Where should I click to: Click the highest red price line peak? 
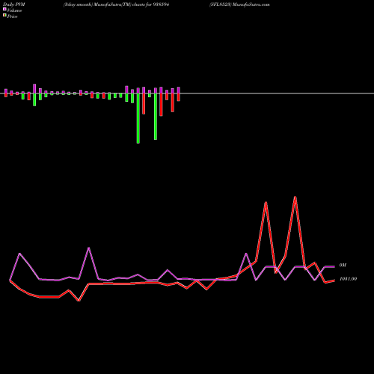[x=295, y=197]
